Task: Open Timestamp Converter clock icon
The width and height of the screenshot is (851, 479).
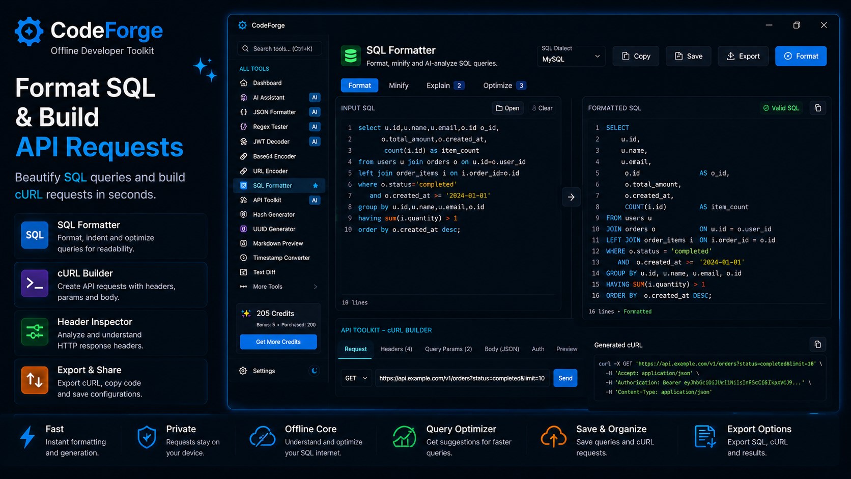Action: tap(244, 258)
